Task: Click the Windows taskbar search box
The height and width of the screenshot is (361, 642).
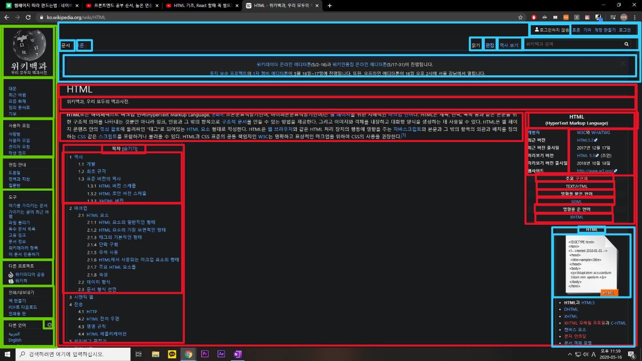Action: click(x=73, y=354)
